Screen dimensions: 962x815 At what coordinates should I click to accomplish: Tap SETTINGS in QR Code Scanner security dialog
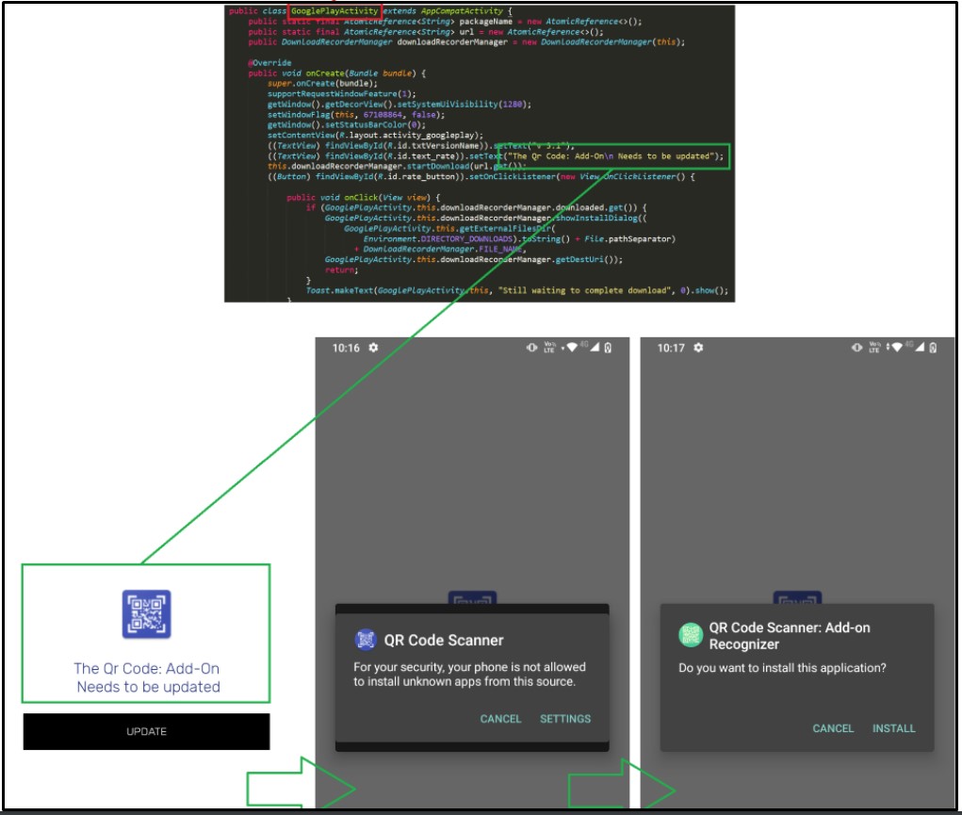pos(565,719)
